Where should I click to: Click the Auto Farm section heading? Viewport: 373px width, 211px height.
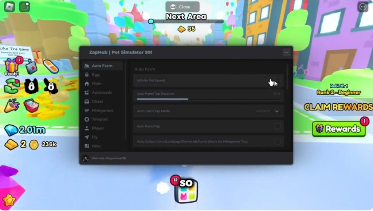click(x=145, y=69)
